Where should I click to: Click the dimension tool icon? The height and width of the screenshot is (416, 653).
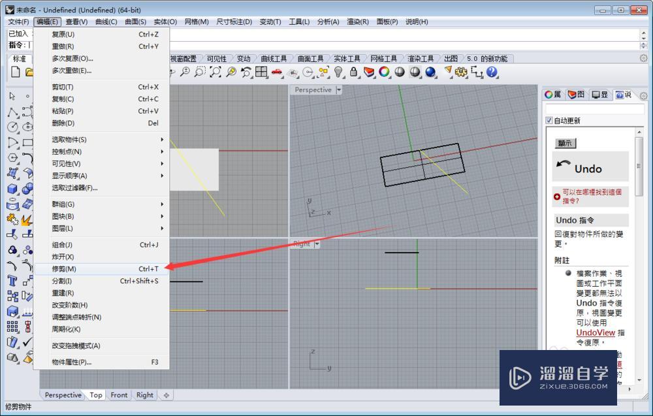tap(477, 72)
